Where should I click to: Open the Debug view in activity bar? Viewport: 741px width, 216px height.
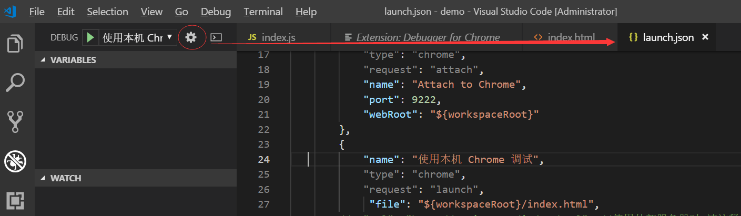[16, 161]
